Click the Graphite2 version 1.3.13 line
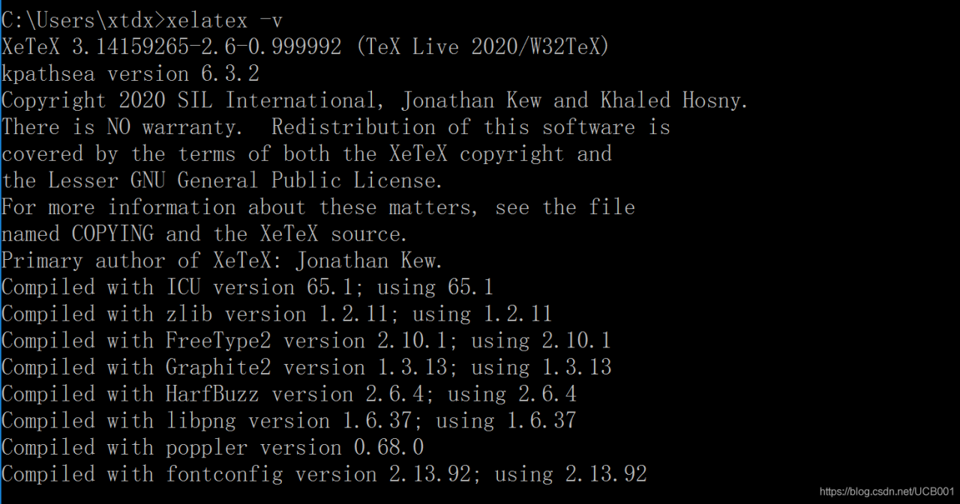The image size is (960, 504). tap(306, 367)
